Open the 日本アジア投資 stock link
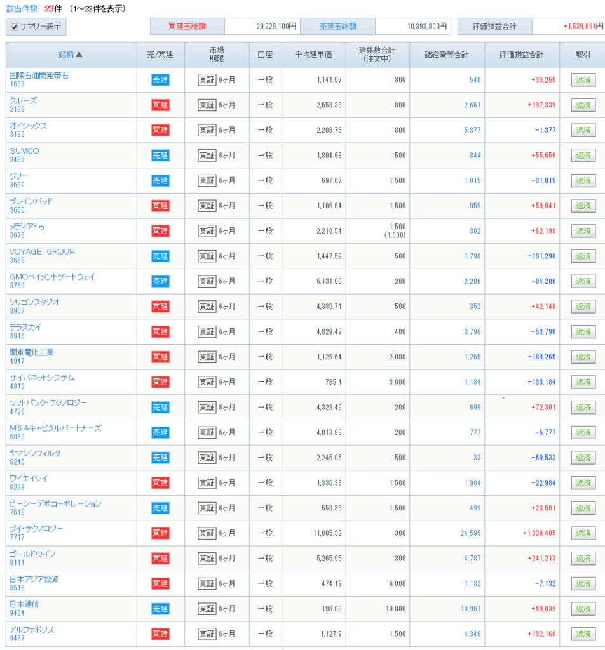This screenshot has width=605, height=650. (34, 579)
